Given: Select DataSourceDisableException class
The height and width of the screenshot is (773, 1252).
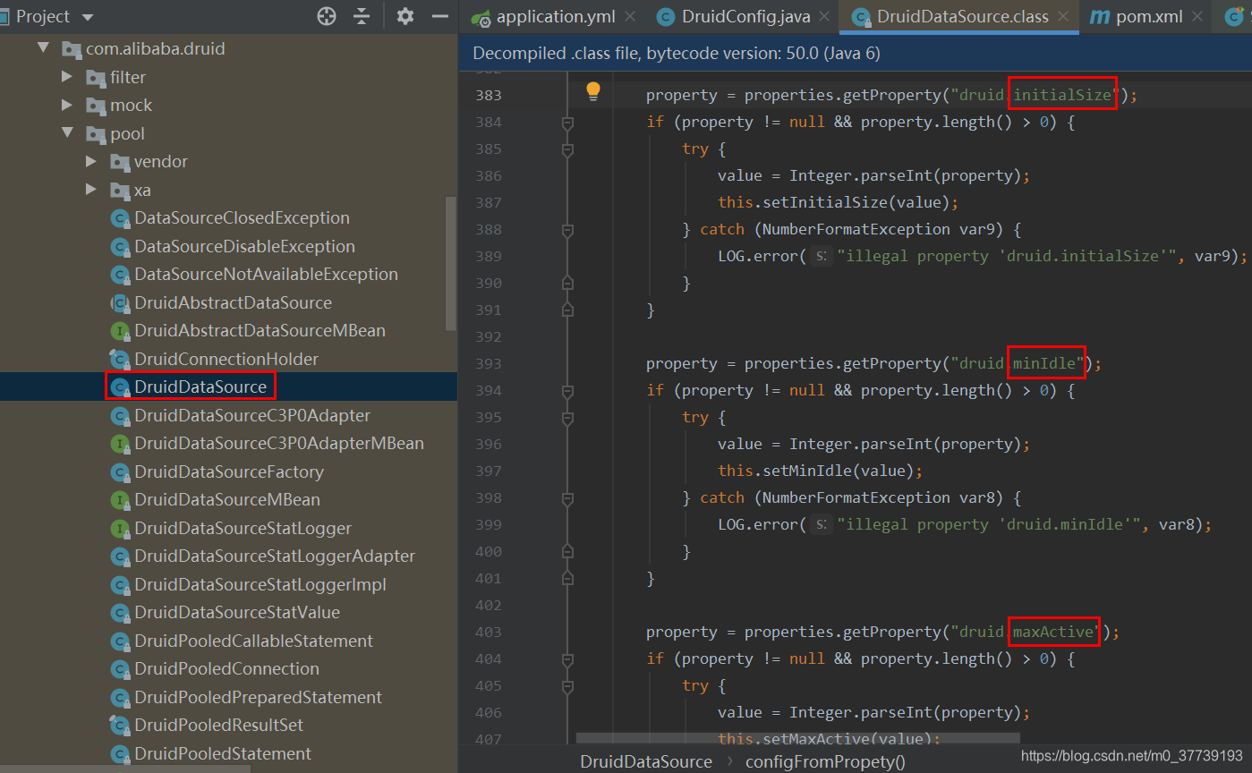Looking at the screenshot, I should pos(244,246).
